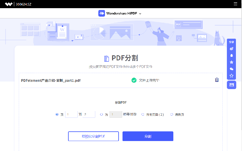242x151 pixels.
Task: Click the bell-shaped QQ share icon
Action: [x=231, y=56]
